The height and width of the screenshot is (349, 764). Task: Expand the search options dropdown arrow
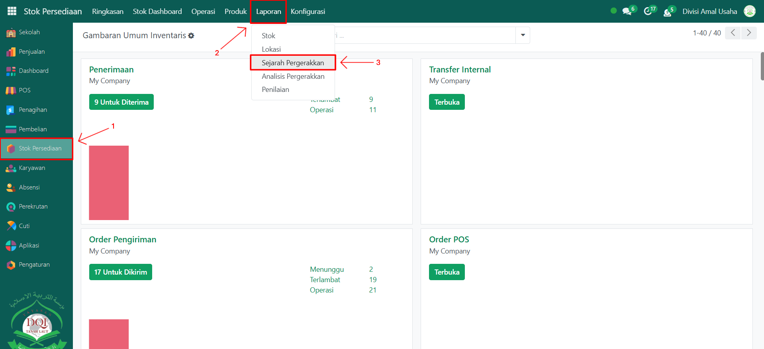tap(523, 35)
